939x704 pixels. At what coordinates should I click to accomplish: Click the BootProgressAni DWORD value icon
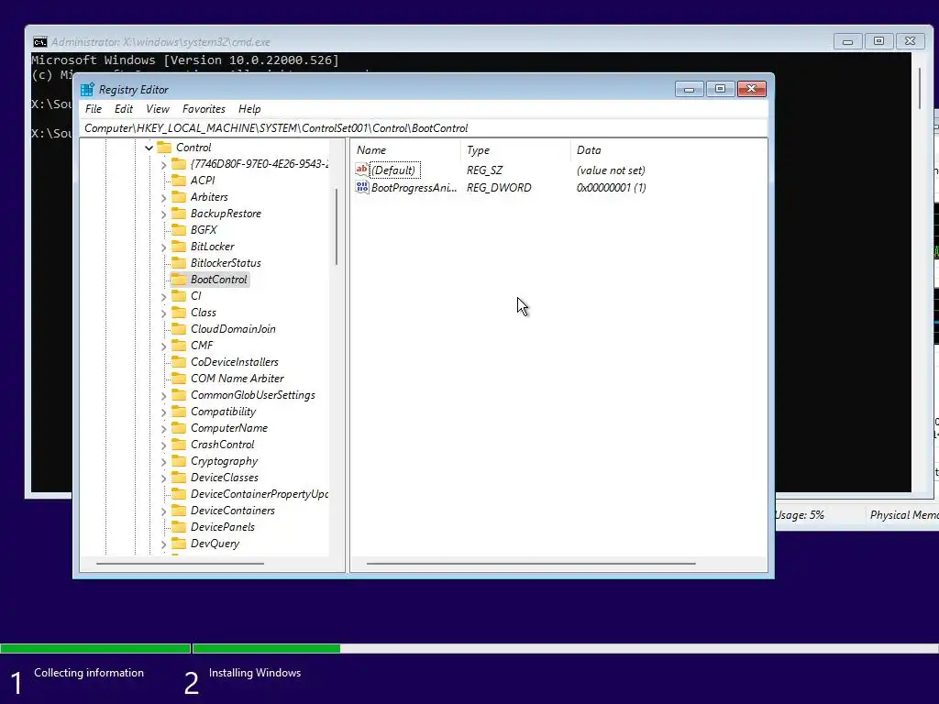(361, 187)
